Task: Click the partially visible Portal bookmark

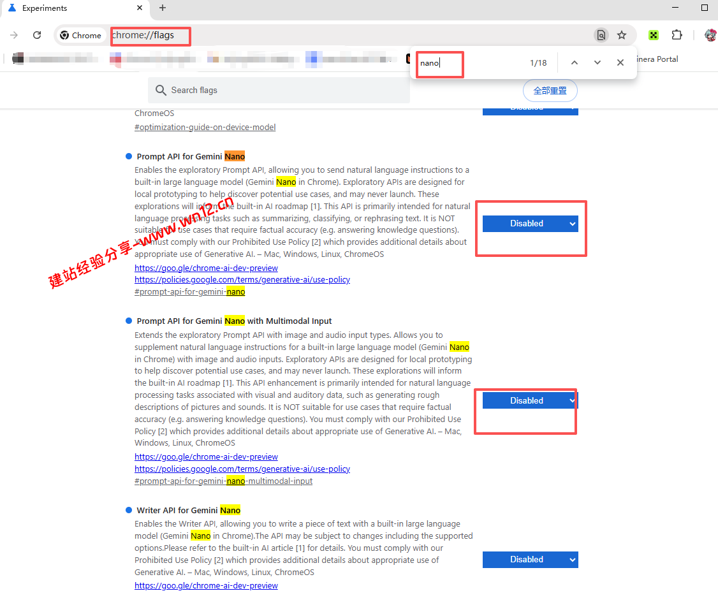Action: [x=657, y=59]
